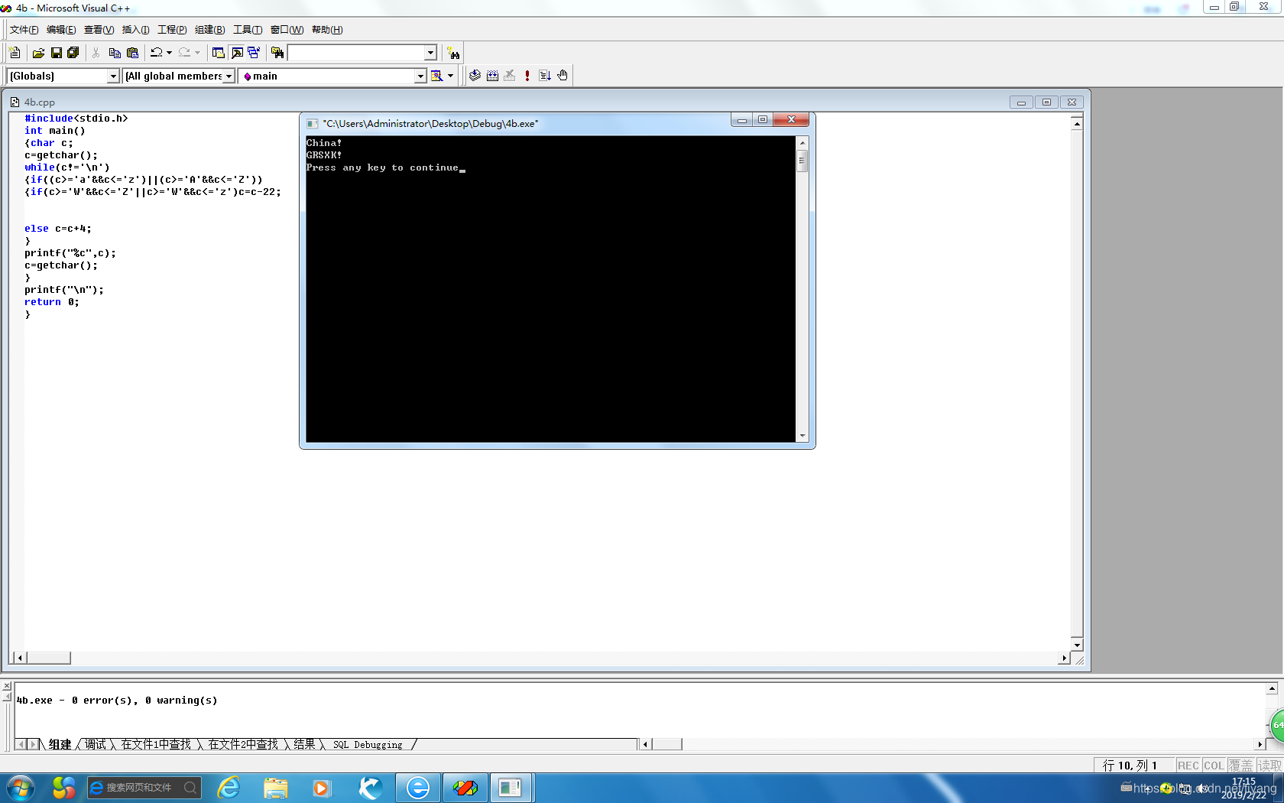Open the Undo history dropdown arrow

coord(169,53)
